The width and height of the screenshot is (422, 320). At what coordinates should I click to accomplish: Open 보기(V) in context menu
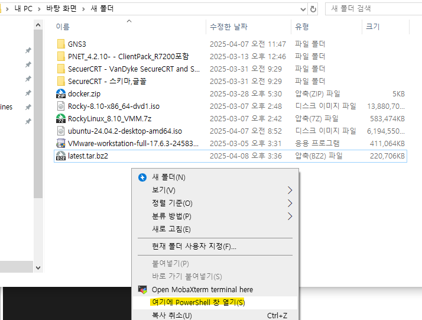[215, 190]
